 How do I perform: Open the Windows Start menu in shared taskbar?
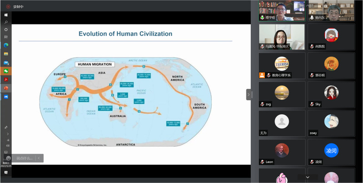click(6, 15)
